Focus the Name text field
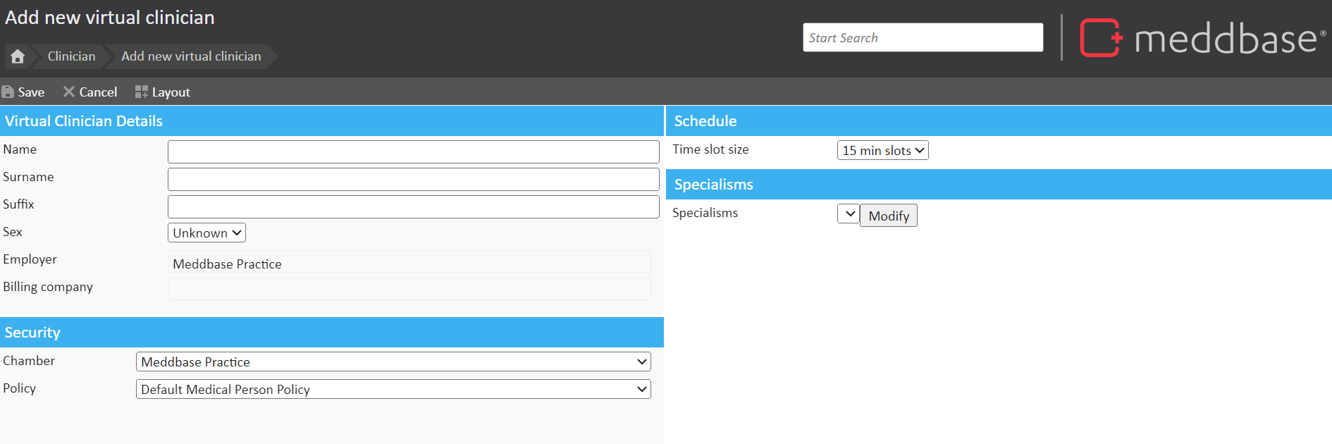The width and height of the screenshot is (1332, 444). (x=413, y=152)
